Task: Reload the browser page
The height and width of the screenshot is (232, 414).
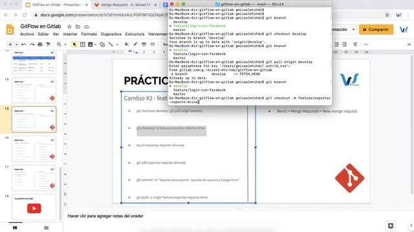Action: pos(25,15)
